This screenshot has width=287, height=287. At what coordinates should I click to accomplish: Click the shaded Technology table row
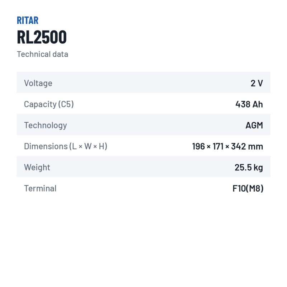point(143,124)
